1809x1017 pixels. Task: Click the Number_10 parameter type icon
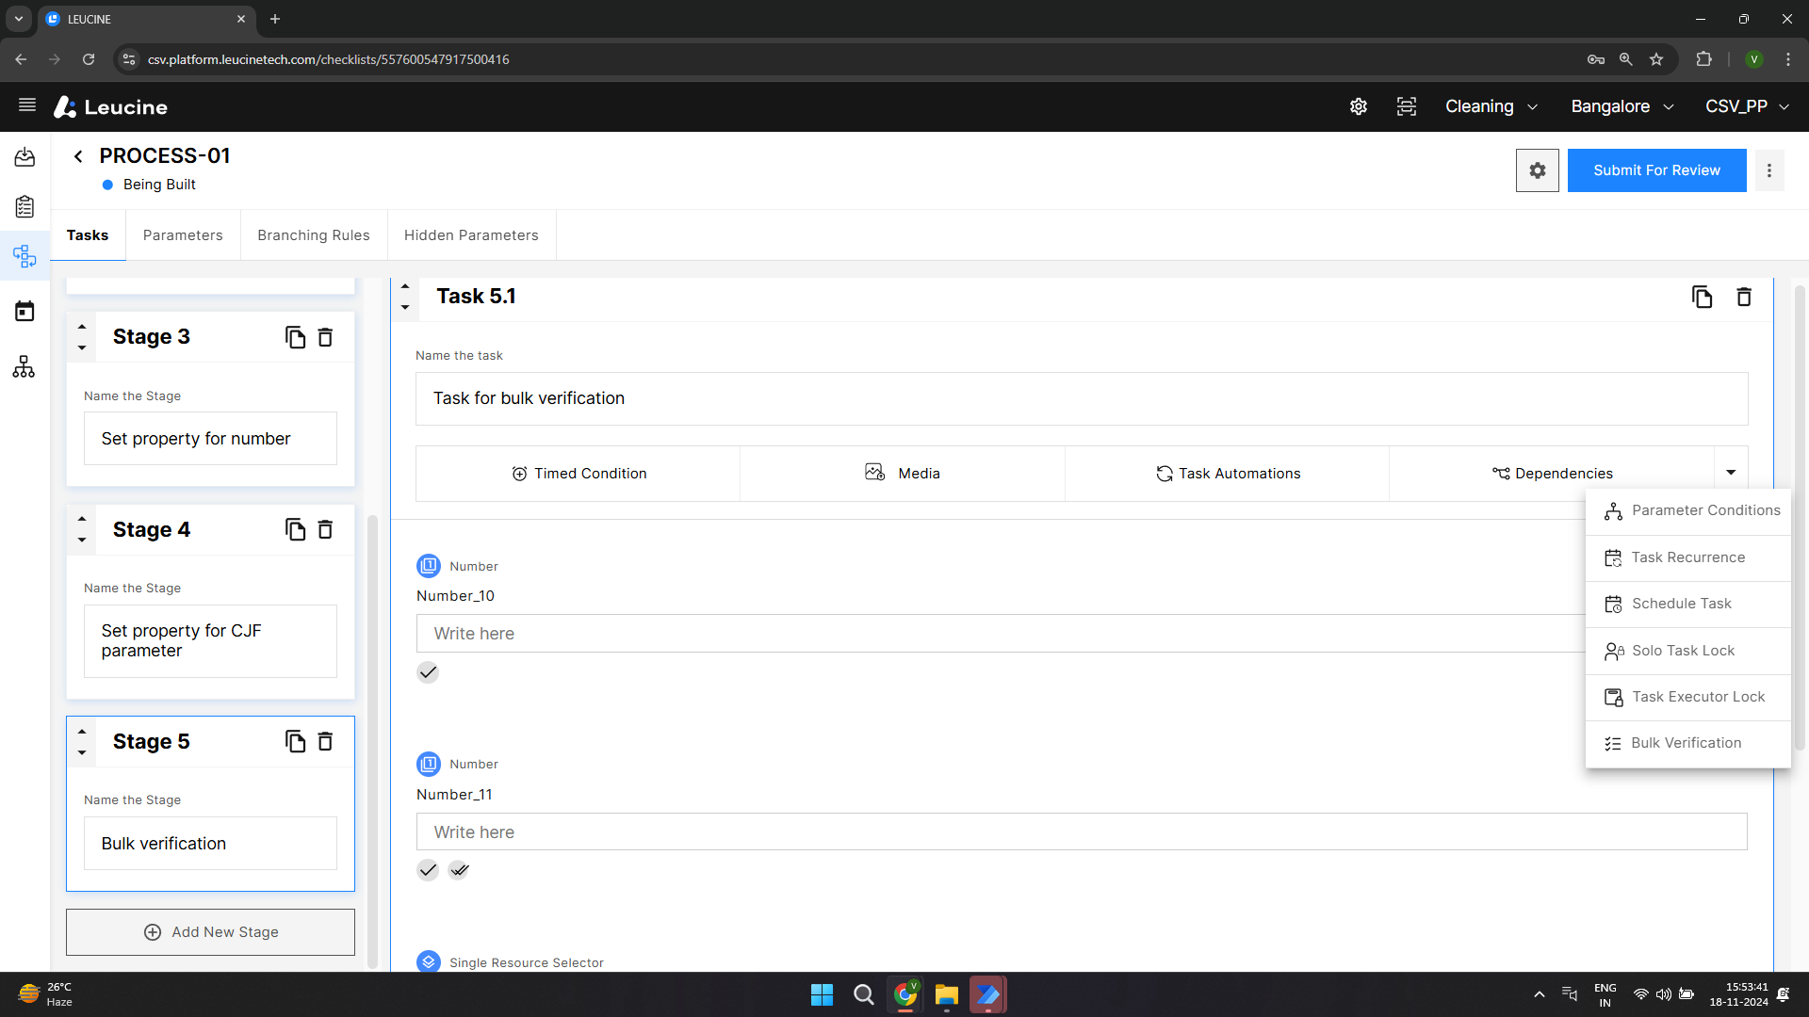(x=429, y=566)
